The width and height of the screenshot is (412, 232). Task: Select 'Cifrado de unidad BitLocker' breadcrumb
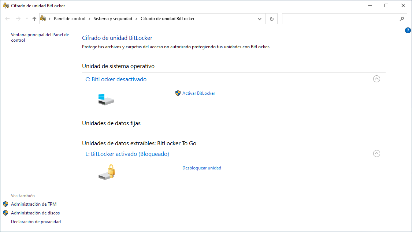pos(168,19)
